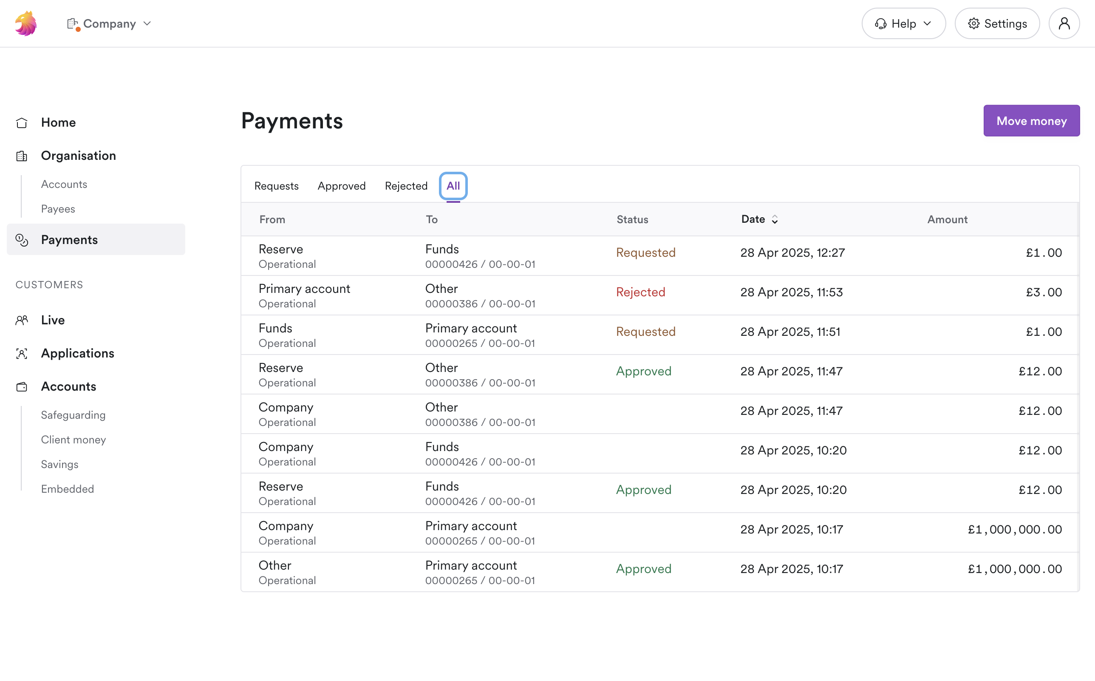Click the Move money button
Screen dimensions: 1095x681
1031,120
